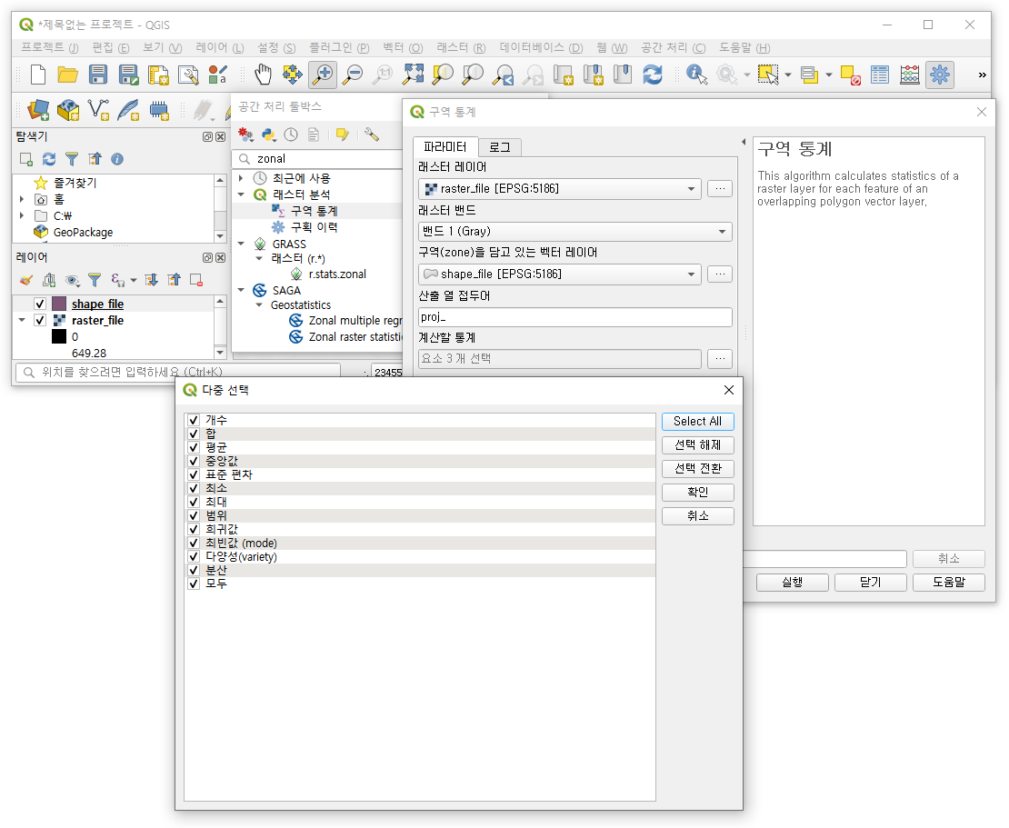This screenshot has width=1009, height=828.
Task: Click the 선택 해제 button
Action: pos(697,445)
